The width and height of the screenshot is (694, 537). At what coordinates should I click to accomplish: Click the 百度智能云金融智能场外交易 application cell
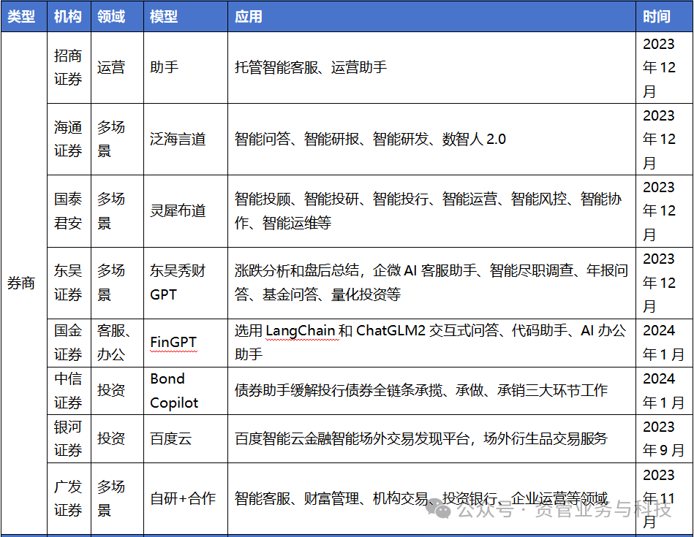pos(432,439)
